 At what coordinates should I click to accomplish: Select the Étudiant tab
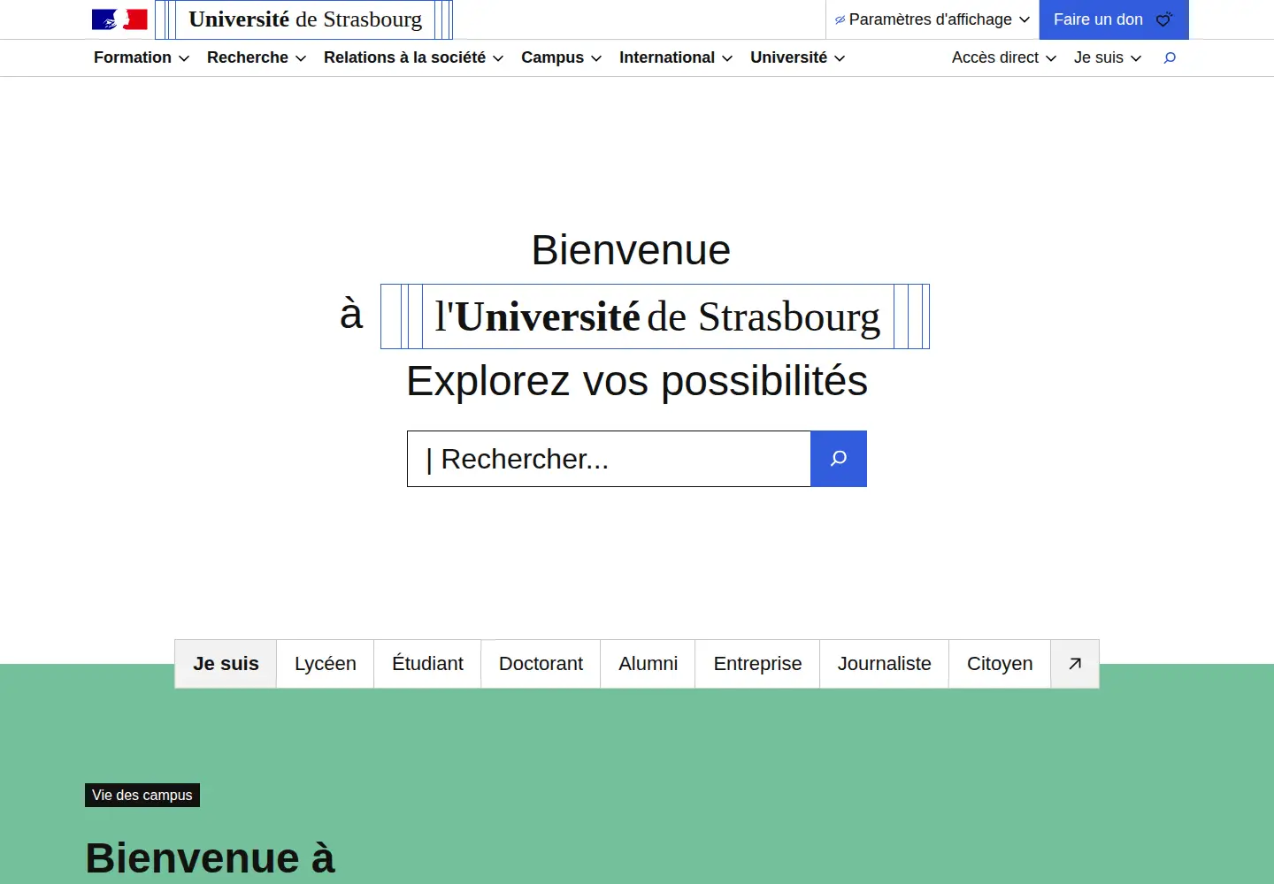tap(427, 664)
